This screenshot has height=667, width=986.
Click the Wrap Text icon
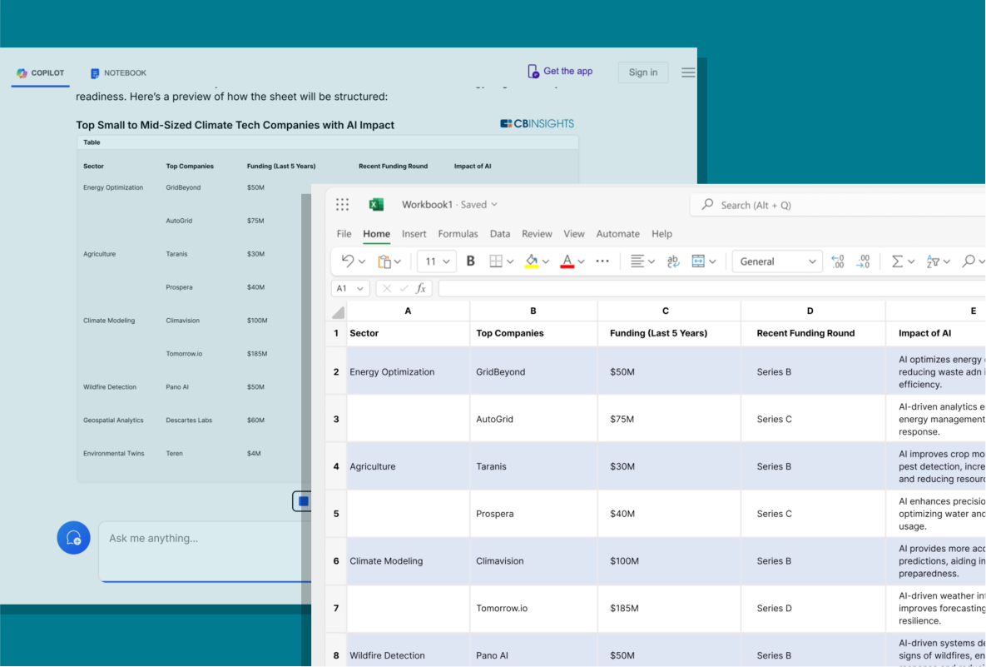[673, 261]
